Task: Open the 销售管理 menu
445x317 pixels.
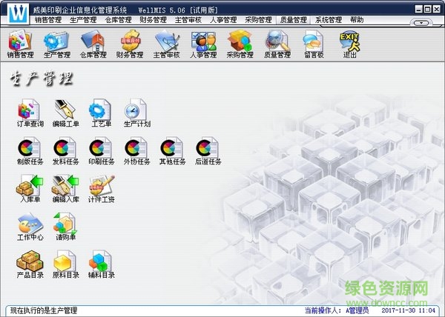Action: (x=48, y=20)
